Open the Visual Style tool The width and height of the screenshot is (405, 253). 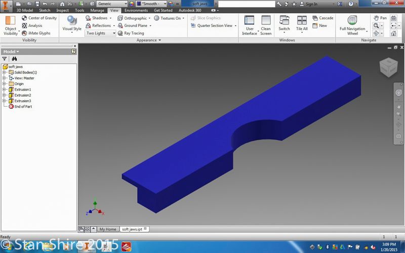coord(71,23)
